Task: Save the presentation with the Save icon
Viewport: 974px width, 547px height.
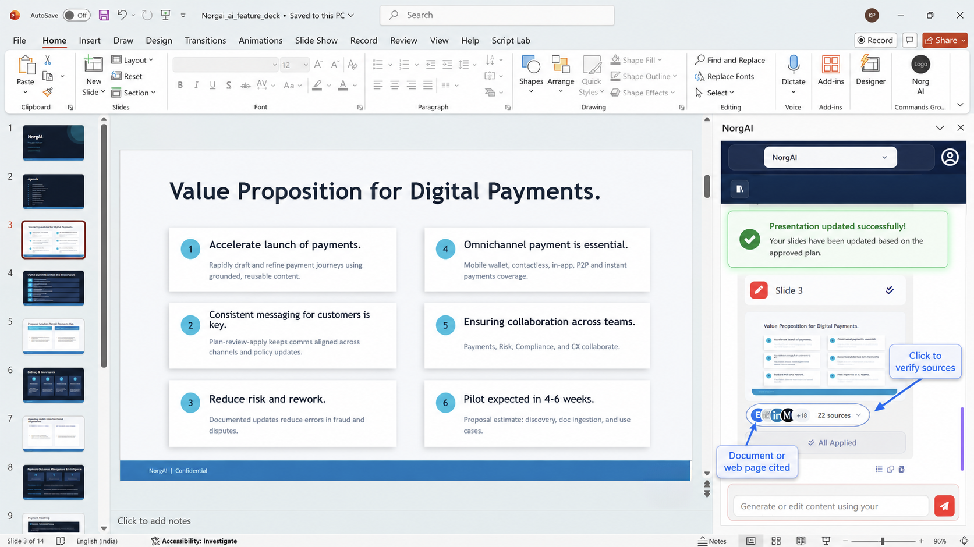Action: pos(104,15)
